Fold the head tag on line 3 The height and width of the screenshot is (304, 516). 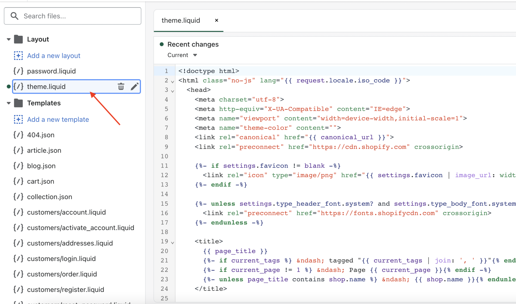pos(173,91)
